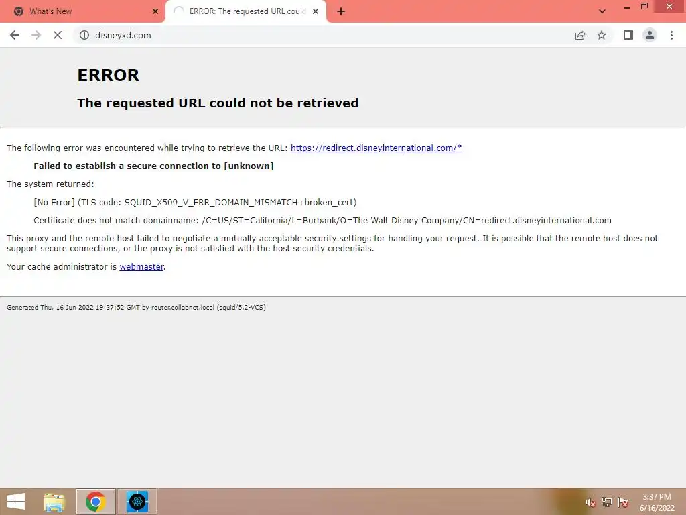Open the Windows Start menu
Image resolution: width=686 pixels, height=515 pixels.
[x=16, y=502]
